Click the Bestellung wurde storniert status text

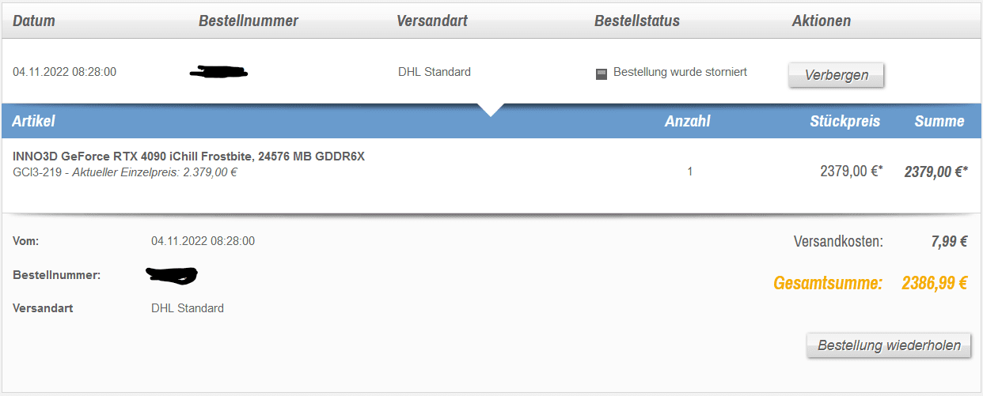click(680, 72)
